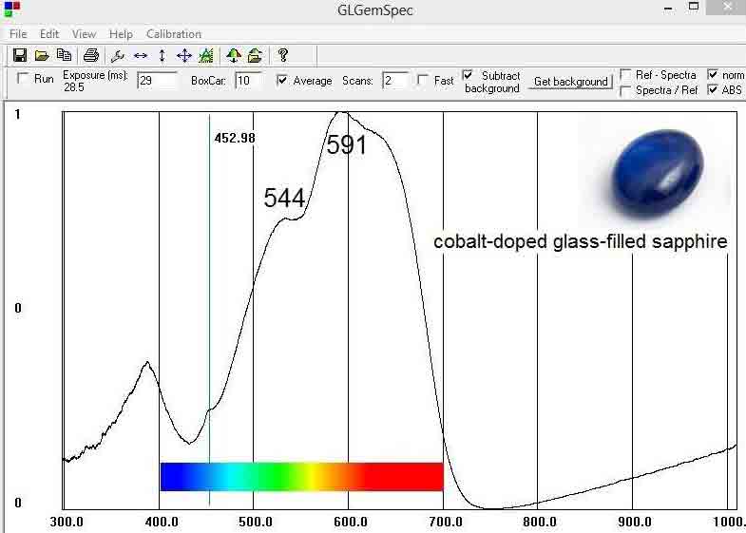Select the vertical scale arrow tool
Image resolution: width=746 pixels, height=533 pixels.
163,55
